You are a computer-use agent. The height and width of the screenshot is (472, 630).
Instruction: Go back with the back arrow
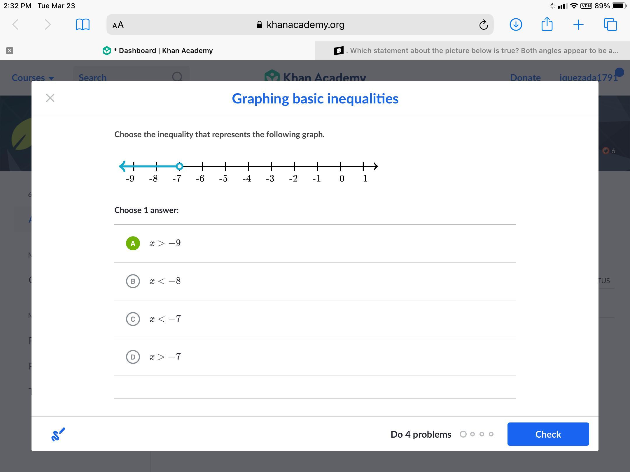(16, 24)
